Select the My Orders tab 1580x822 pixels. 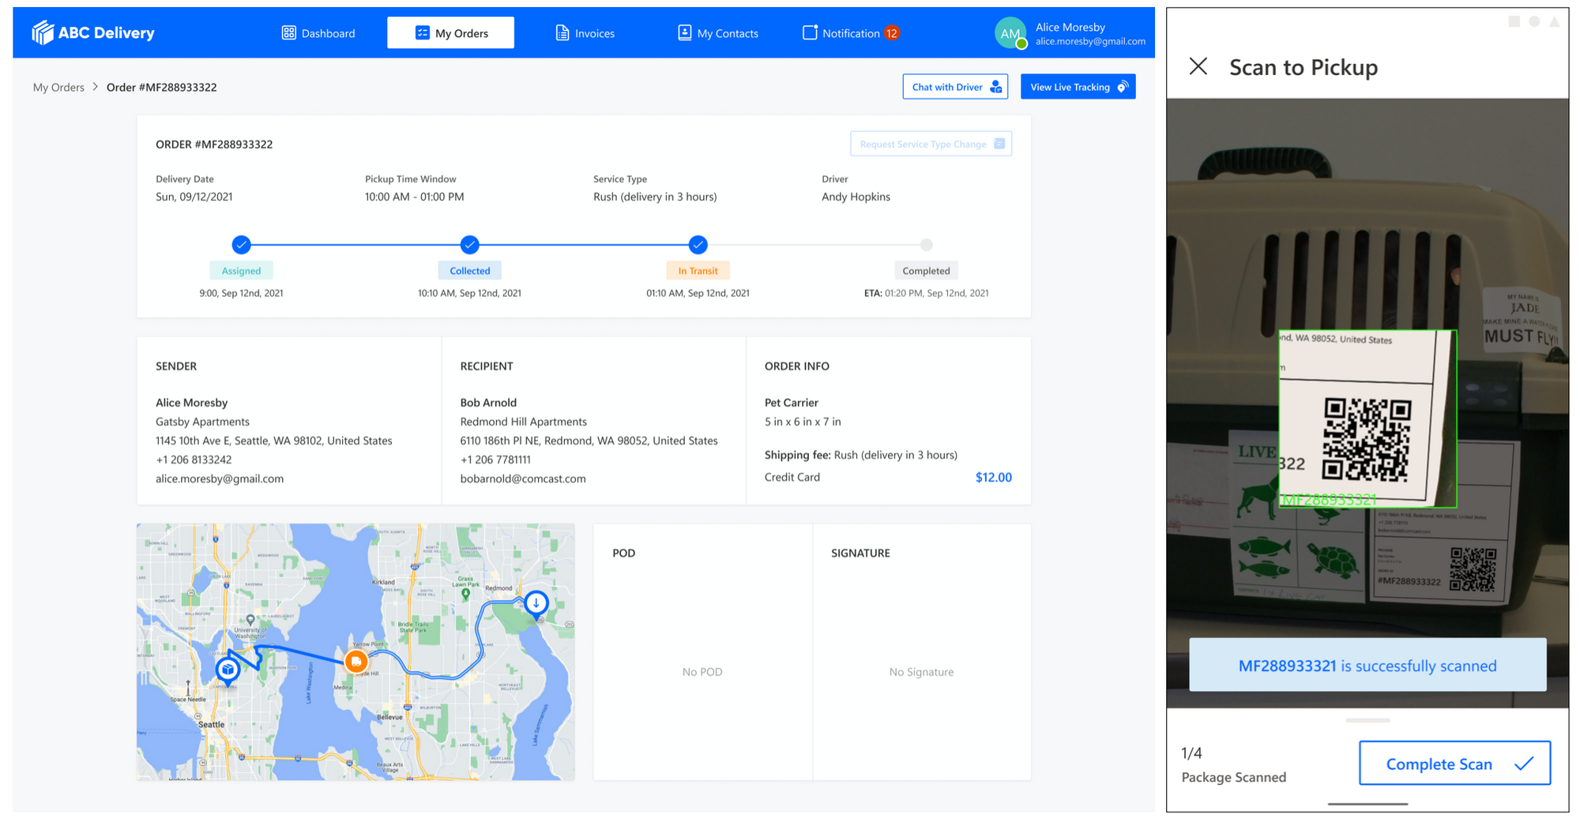click(x=451, y=33)
